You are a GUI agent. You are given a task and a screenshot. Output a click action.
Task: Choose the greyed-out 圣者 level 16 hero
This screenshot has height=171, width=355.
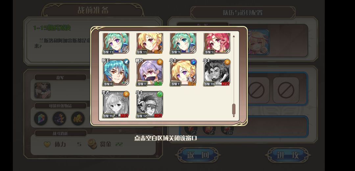pyautogui.click(x=116, y=105)
